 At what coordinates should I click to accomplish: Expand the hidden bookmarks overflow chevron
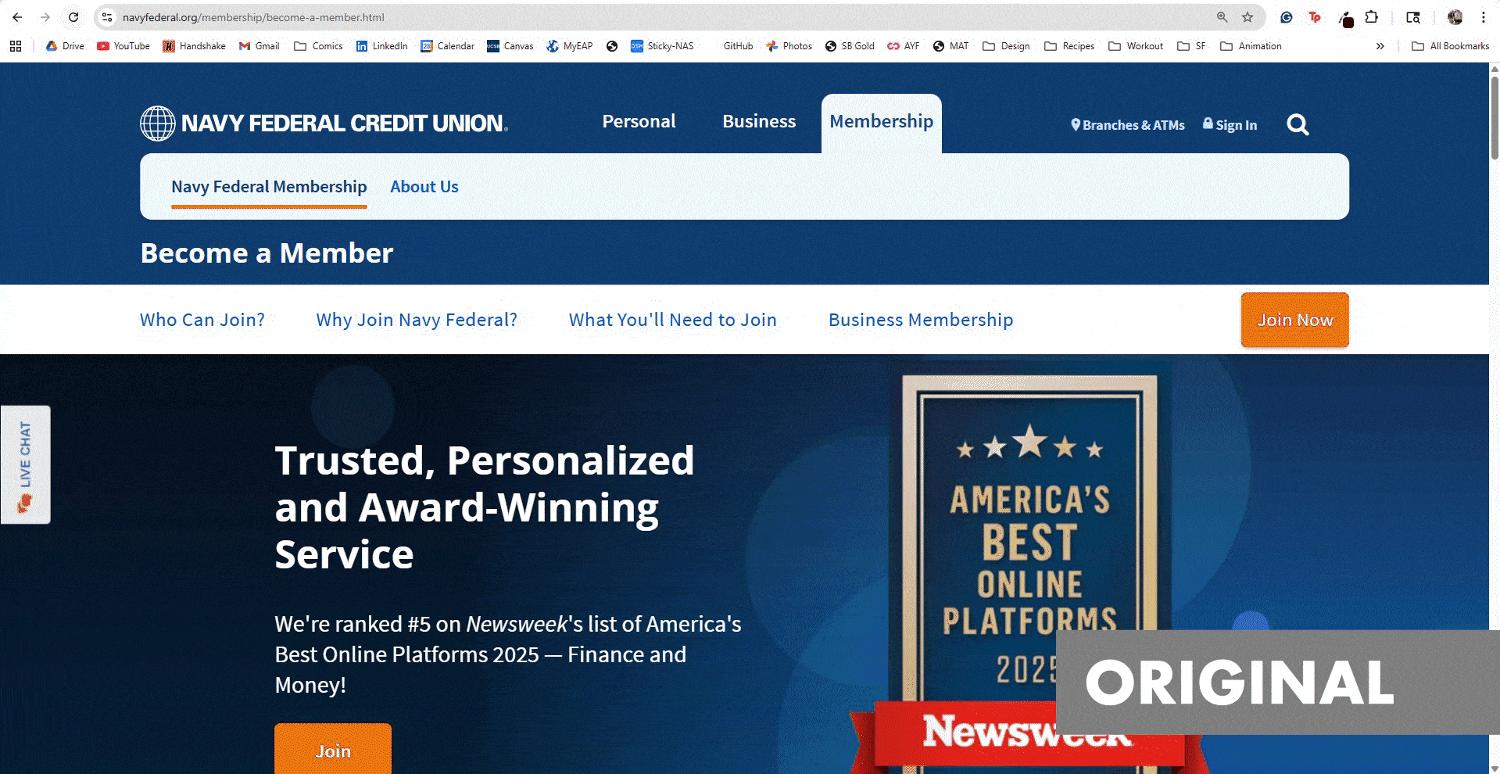pyautogui.click(x=1380, y=46)
